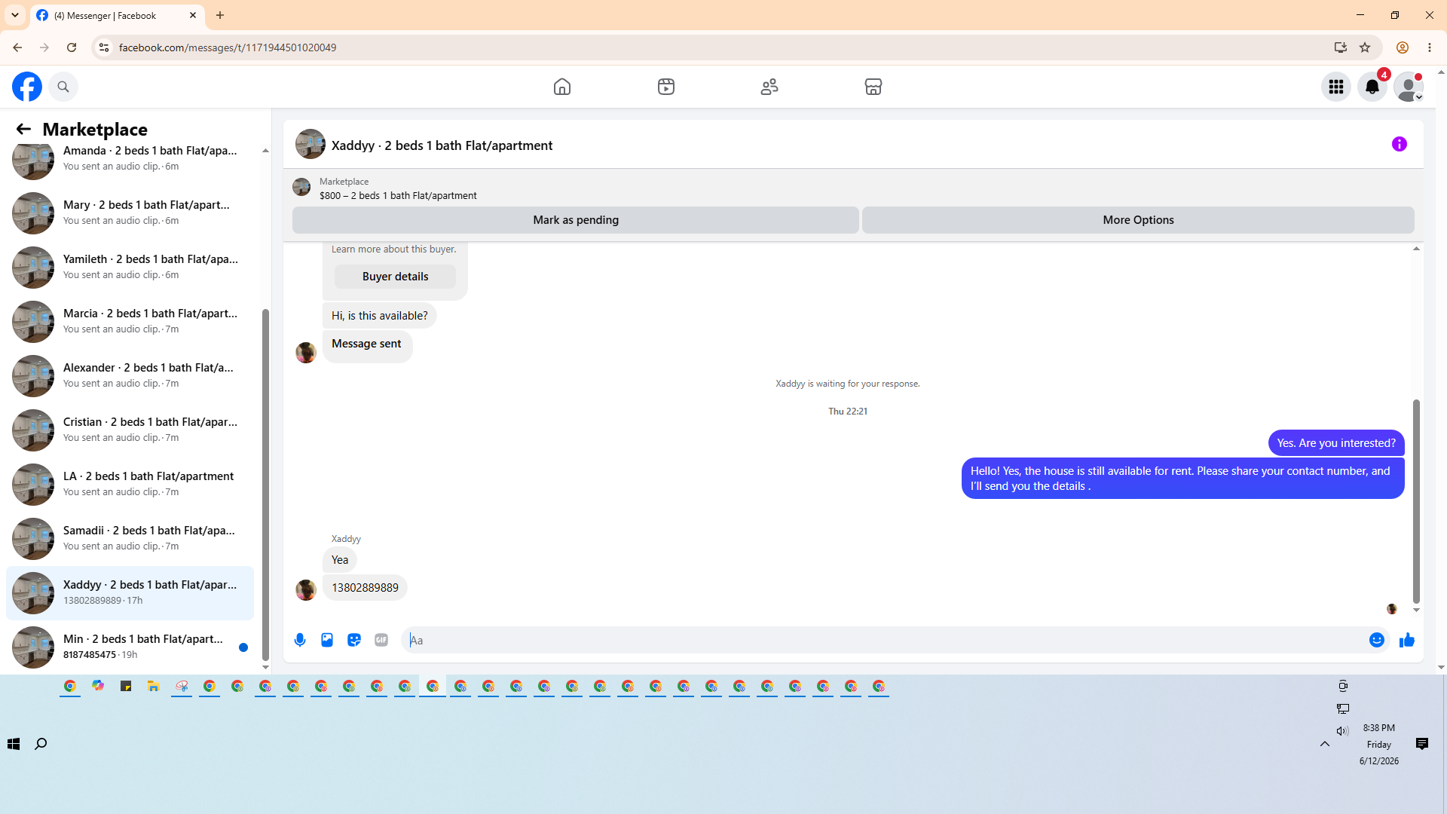Open the GIF picker icon
Viewport: 1447px width, 814px height.
pos(381,640)
